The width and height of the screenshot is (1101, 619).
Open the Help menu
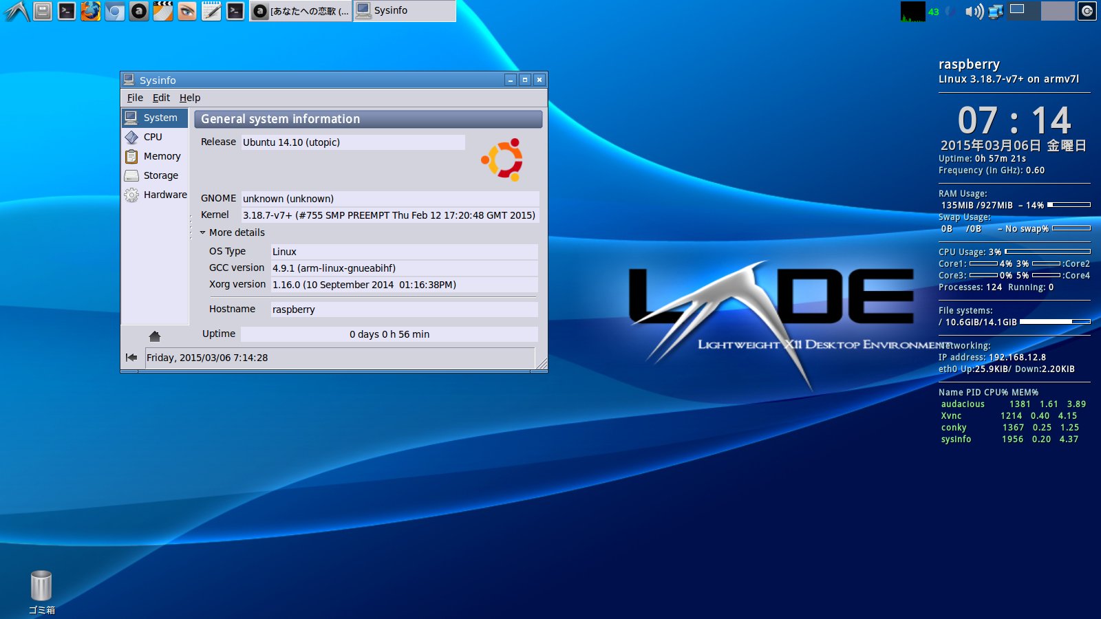pyautogui.click(x=190, y=98)
